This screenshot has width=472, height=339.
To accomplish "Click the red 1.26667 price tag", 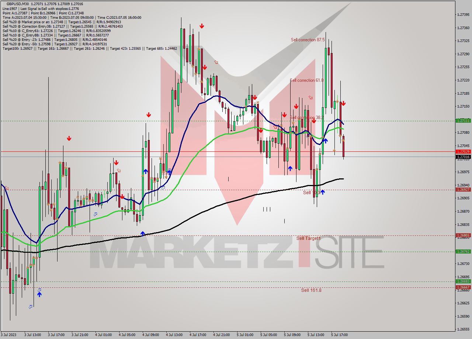I will pyautogui.click(x=463, y=287).
